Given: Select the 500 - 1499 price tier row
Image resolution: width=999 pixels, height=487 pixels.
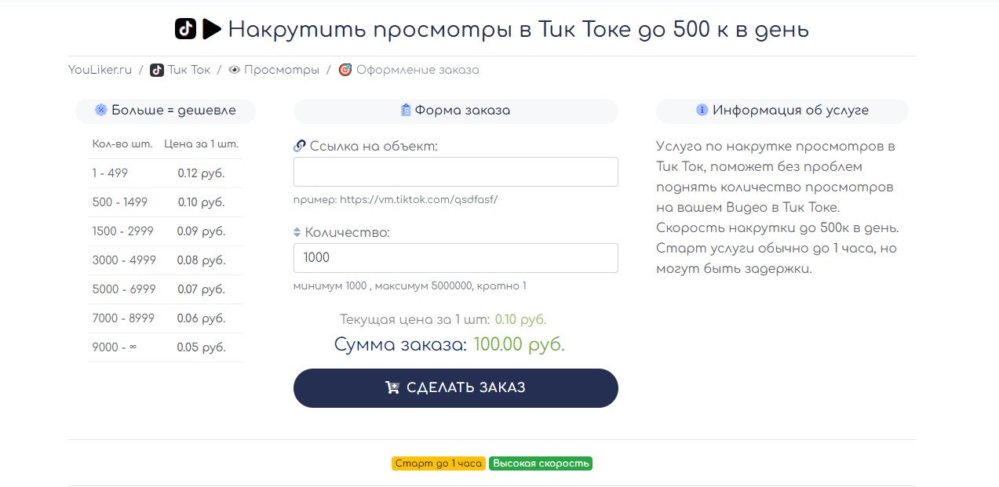Looking at the screenshot, I should click(x=165, y=202).
